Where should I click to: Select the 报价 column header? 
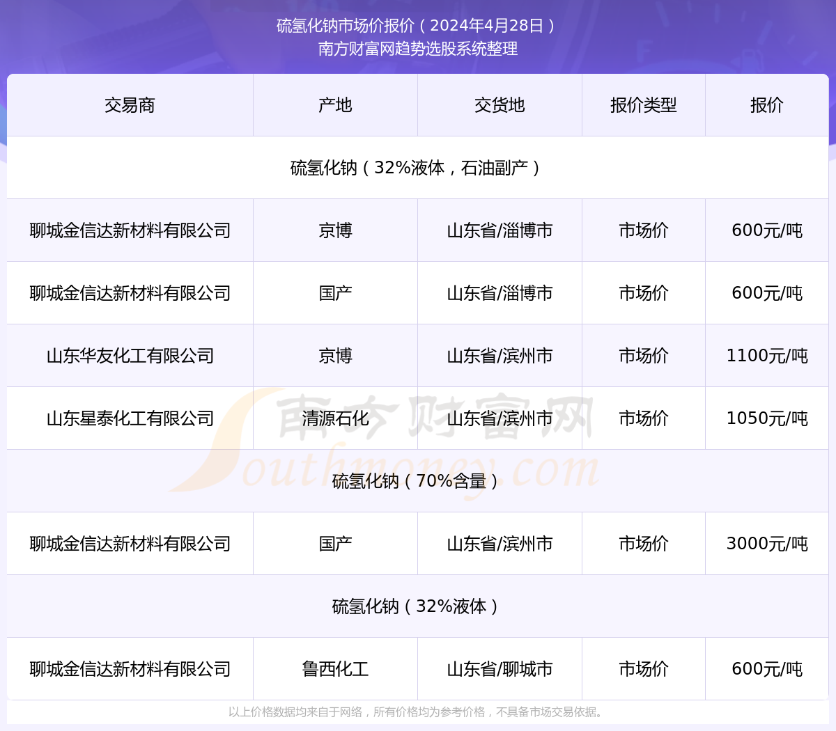pyautogui.click(x=767, y=105)
